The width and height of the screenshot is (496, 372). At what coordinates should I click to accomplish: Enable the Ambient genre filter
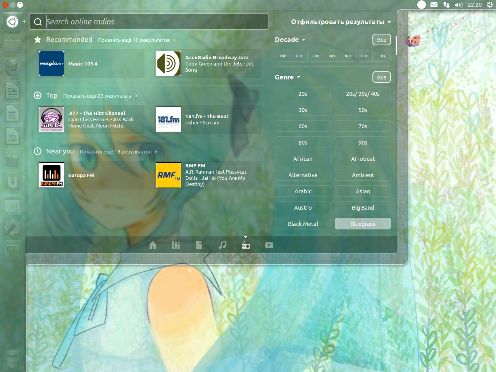[x=363, y=175]
